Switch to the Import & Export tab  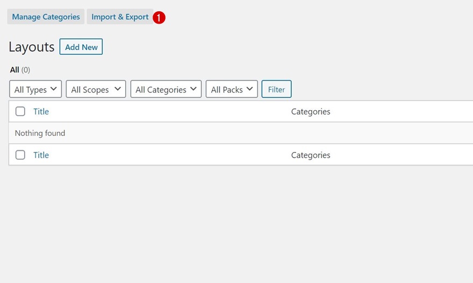tap(120, 17)
